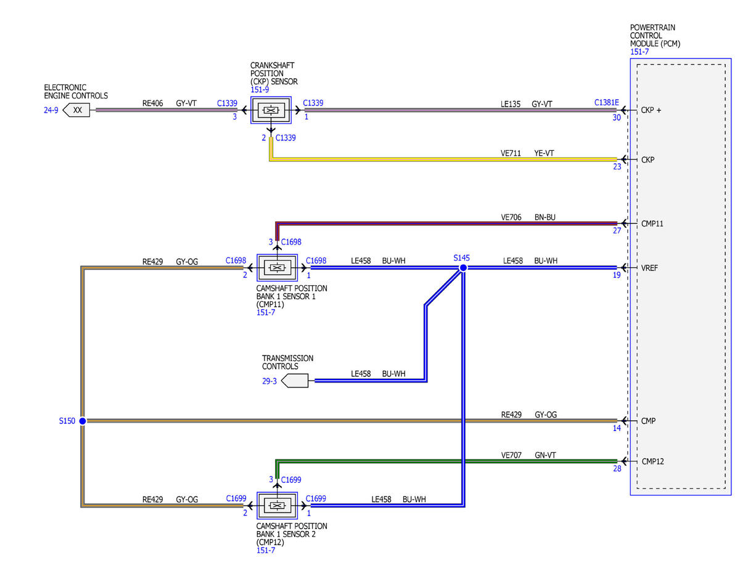Click the Camshaft Position Bank 1 Sensor 1 label

pyautogui.click(x=292, y=296)
